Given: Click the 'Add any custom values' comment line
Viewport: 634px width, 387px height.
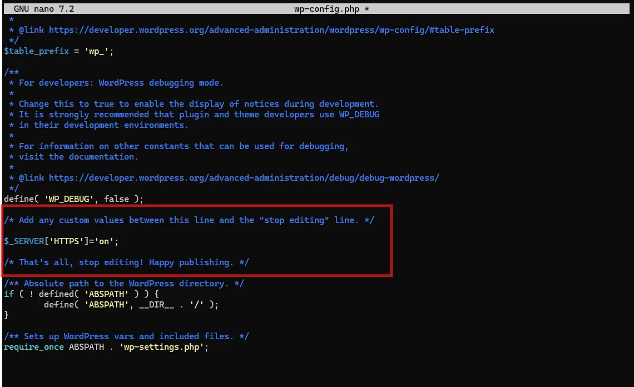Looking at the screenshot, I should [x=189, y=220].
